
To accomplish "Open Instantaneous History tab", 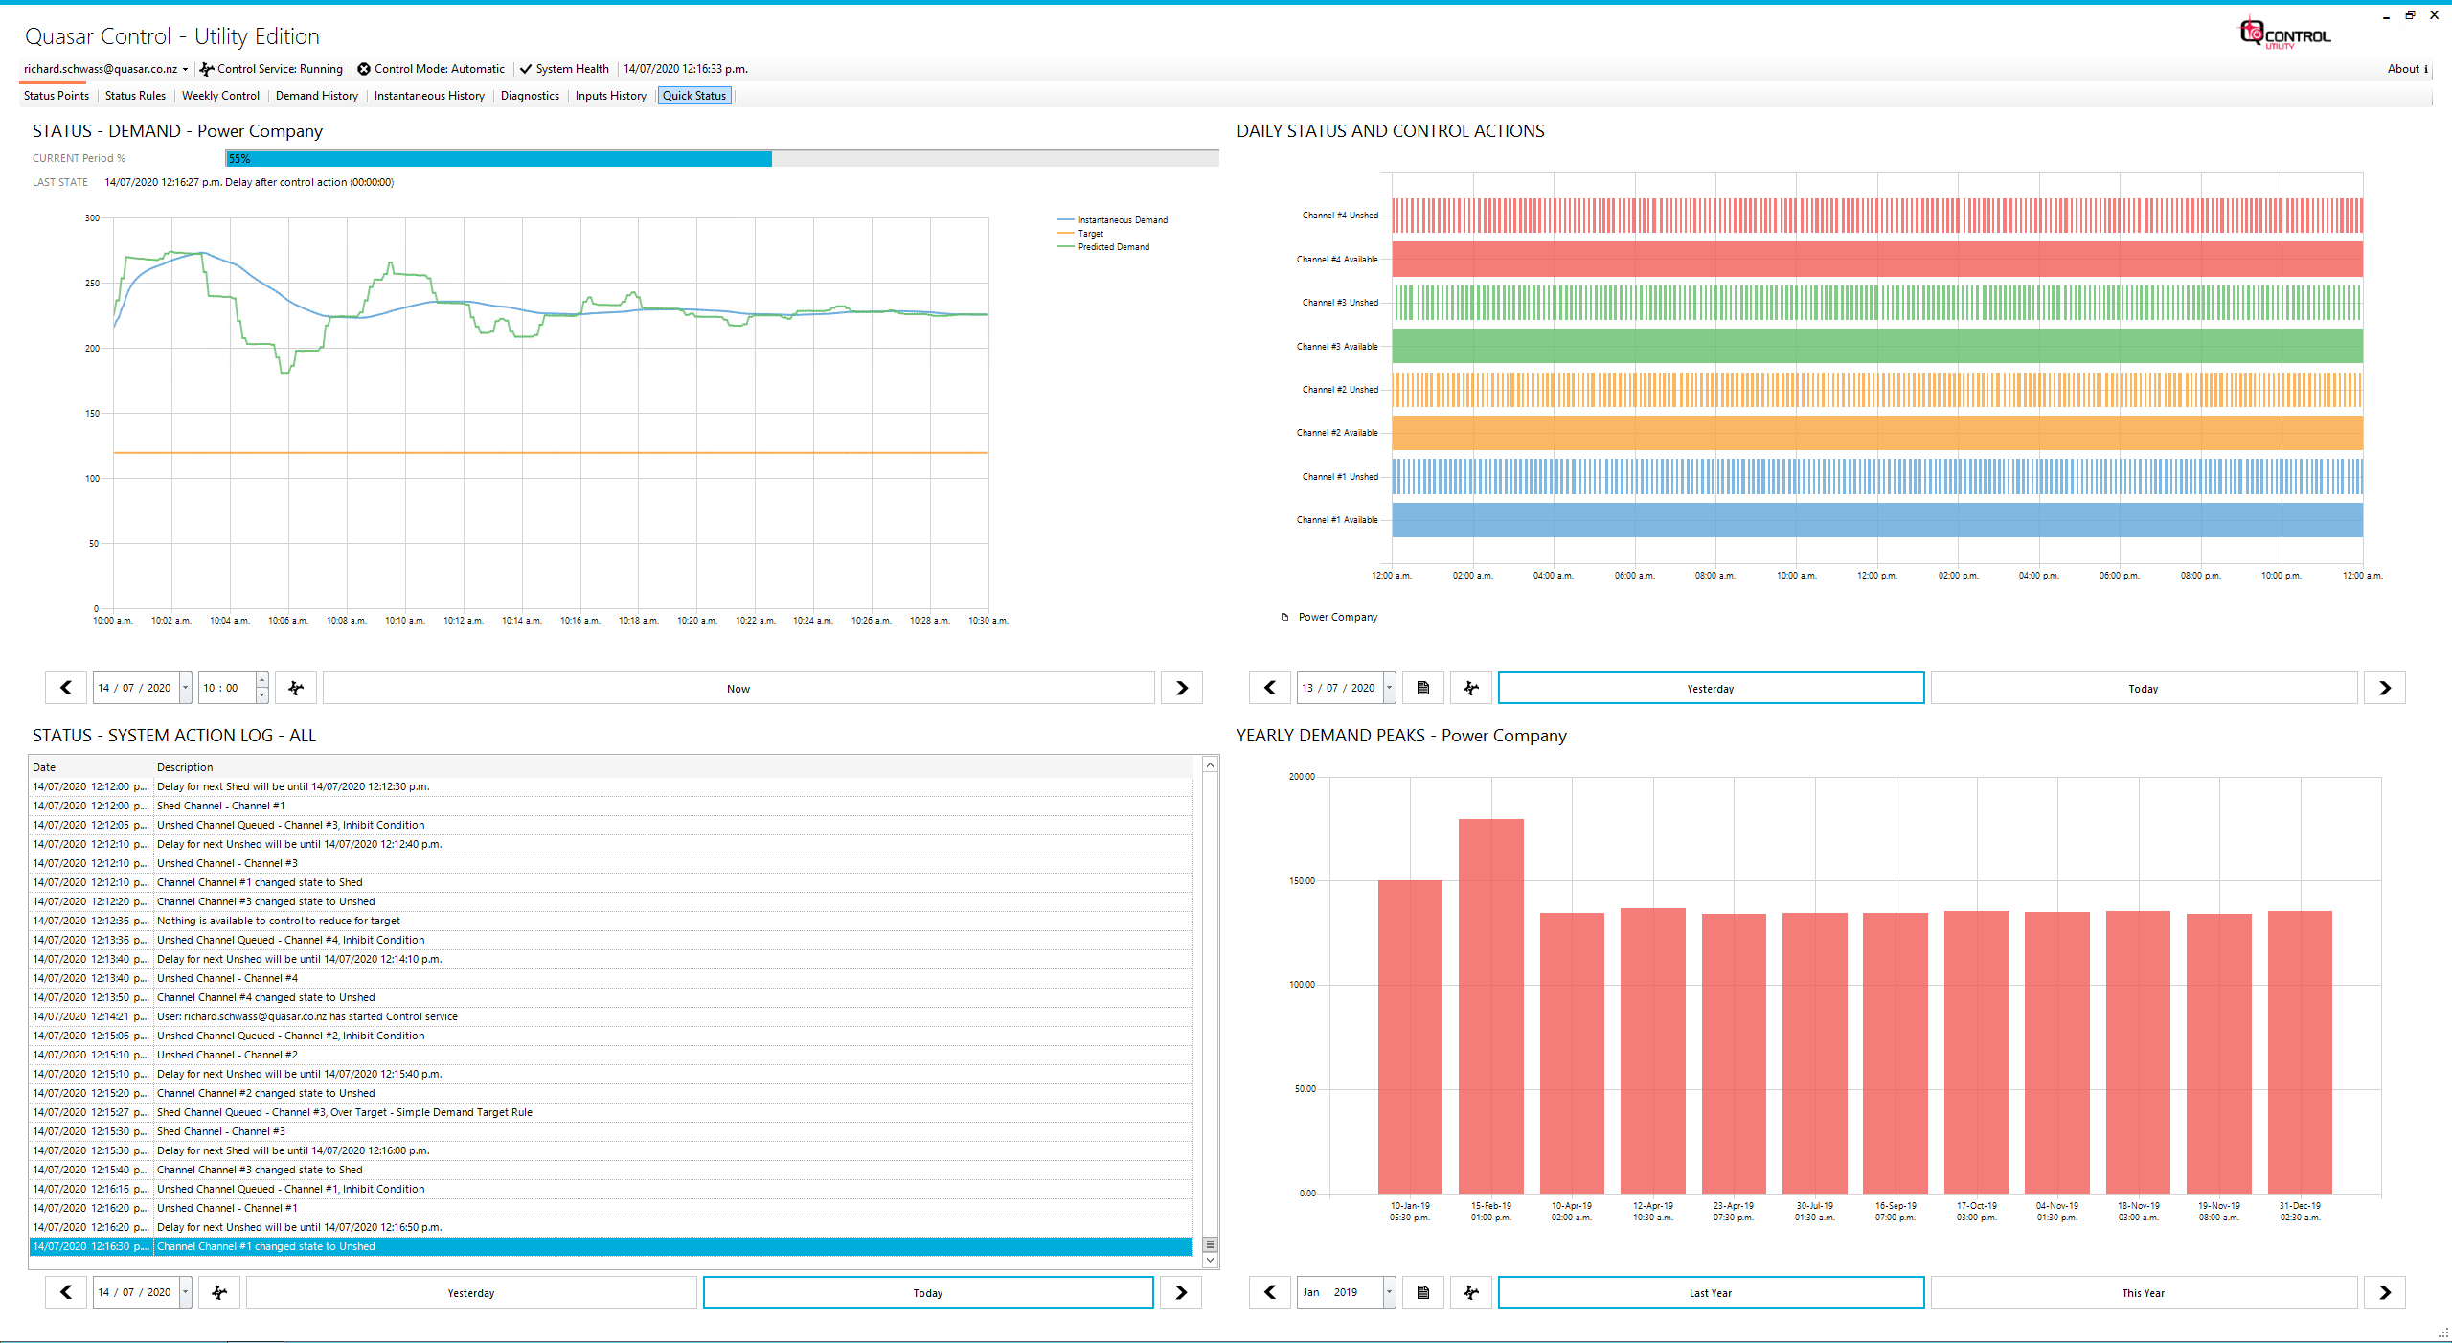I will (x=429, y=96).
